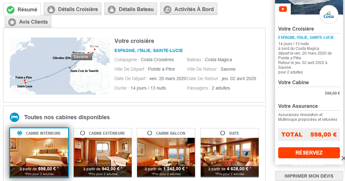Click the blue Espagne, Italie, Sainte-Lucie cruise title

click(x=148, y=51)
